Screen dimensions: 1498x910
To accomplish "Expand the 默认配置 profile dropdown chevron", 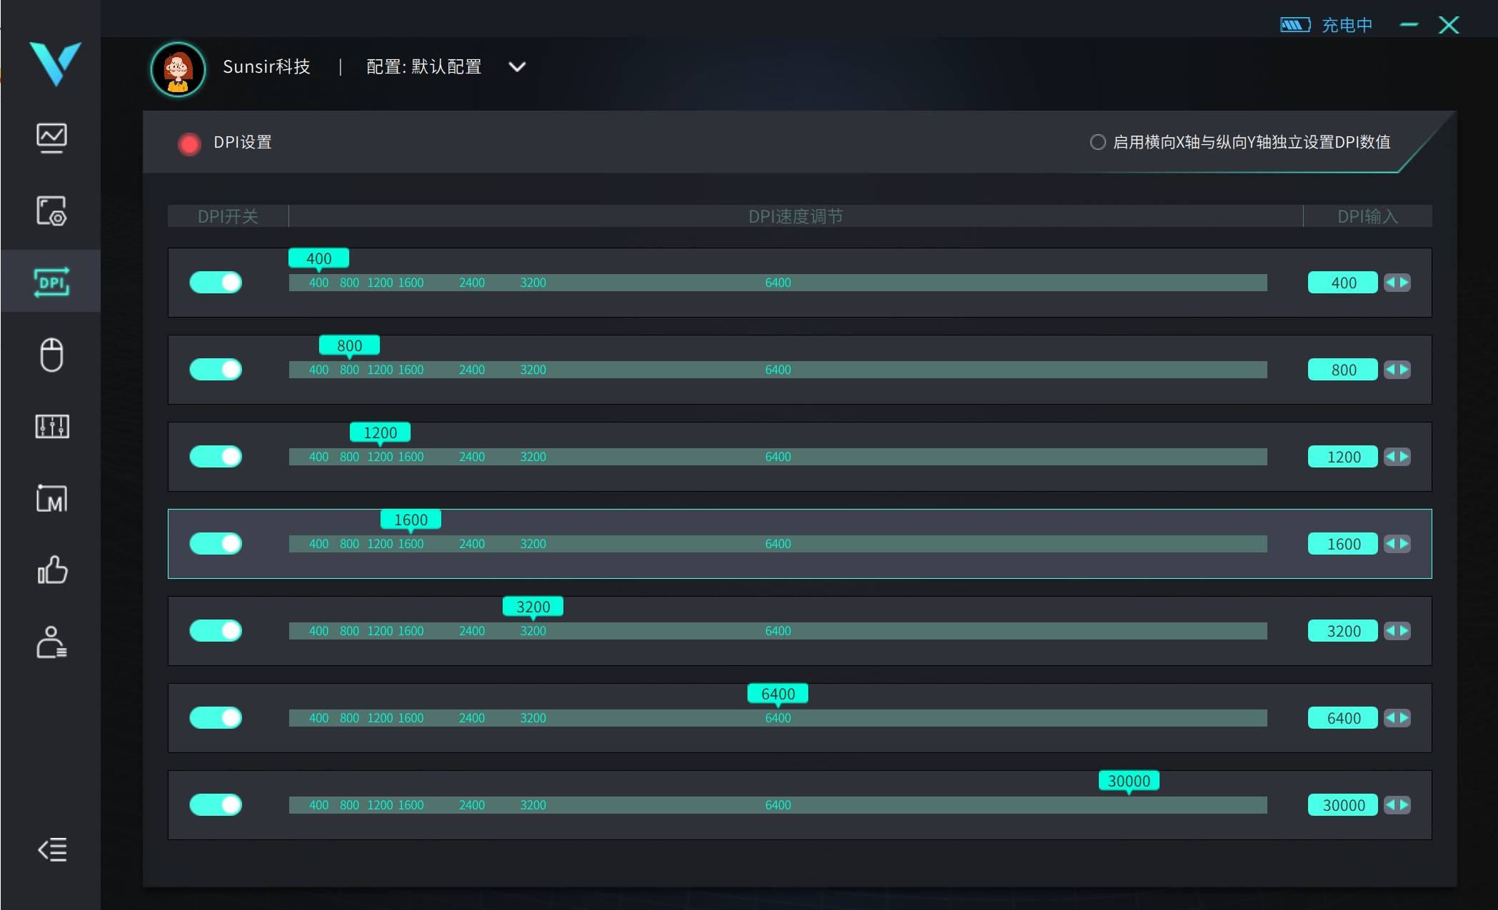I will click(517, 67).
